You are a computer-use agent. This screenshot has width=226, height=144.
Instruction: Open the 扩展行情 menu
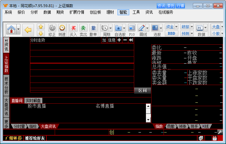coord(77,12)
